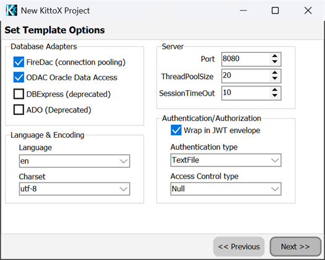Proceed with the Next >> button
This screenshot has width=325, height=260.
[295, 246]
